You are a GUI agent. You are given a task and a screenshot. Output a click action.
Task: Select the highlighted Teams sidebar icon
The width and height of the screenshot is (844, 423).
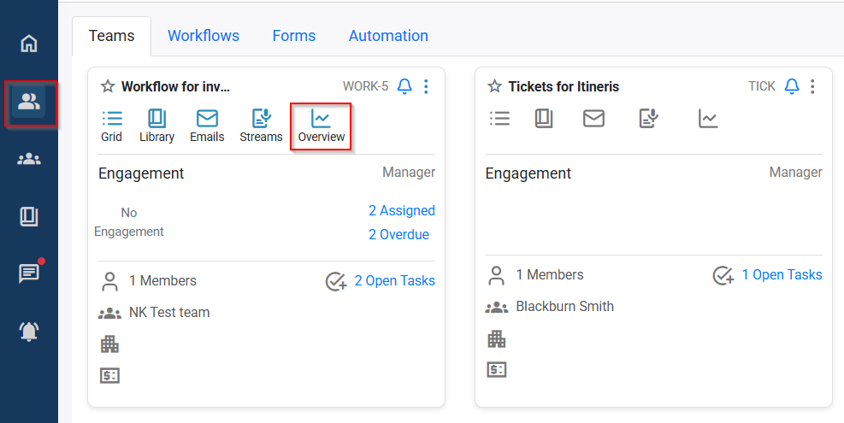[29, 103]
